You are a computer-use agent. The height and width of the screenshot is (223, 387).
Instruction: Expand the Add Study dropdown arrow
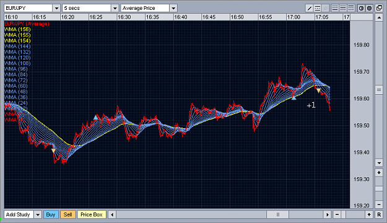tap(38, 214)
